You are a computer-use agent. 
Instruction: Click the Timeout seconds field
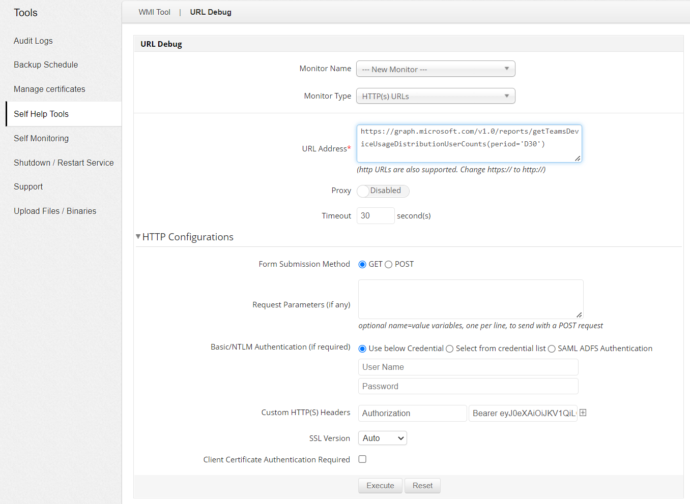point(376,216)
